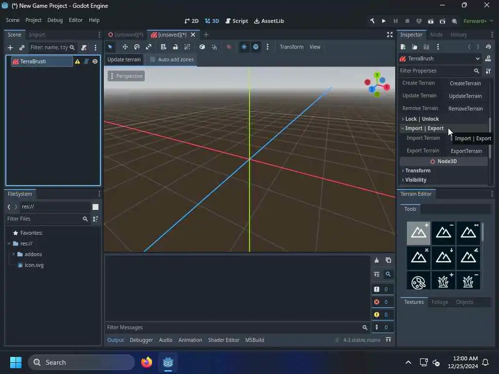The height and width of the screenshot is (374, 499).
Task: Open the Firefox taskbar icon
Action: [x=146, y=362]
